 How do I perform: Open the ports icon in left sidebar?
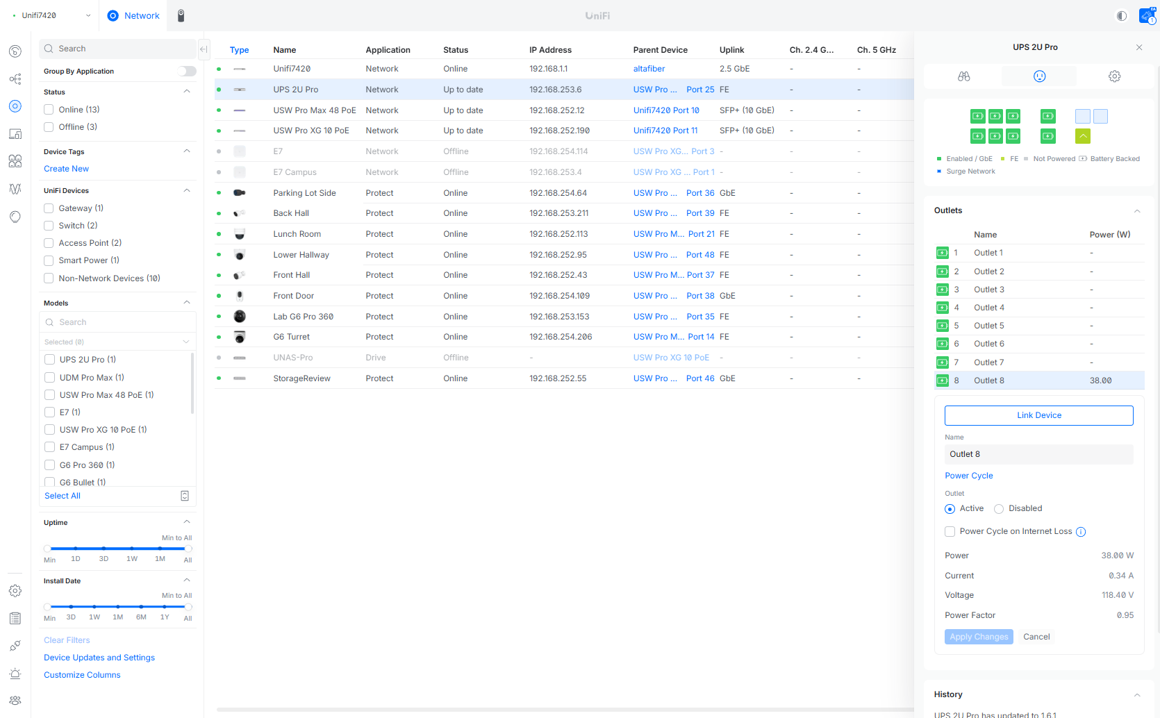pyautogui.click(x=15, y=161)
